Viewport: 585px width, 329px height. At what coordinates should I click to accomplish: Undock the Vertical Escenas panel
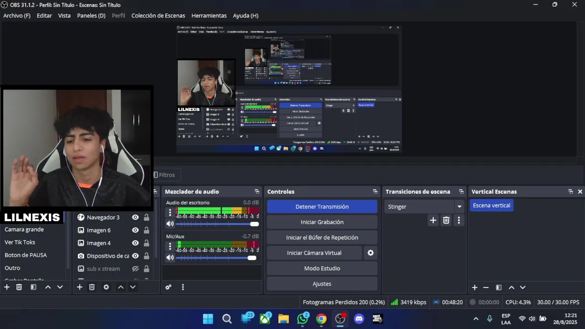[570, 191]
